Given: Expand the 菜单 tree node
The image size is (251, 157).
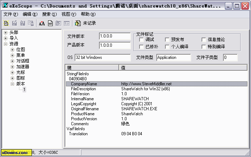Looking at the screenshot, I should pos(12,55).
